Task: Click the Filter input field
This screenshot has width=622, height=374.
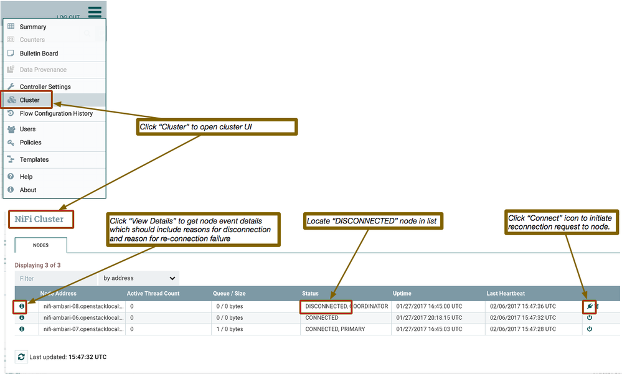Action: click(x=56, y=278)
